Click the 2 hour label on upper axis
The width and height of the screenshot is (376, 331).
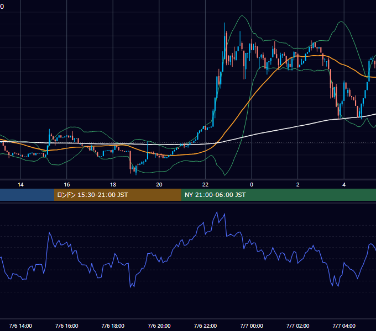click(298, 185)
